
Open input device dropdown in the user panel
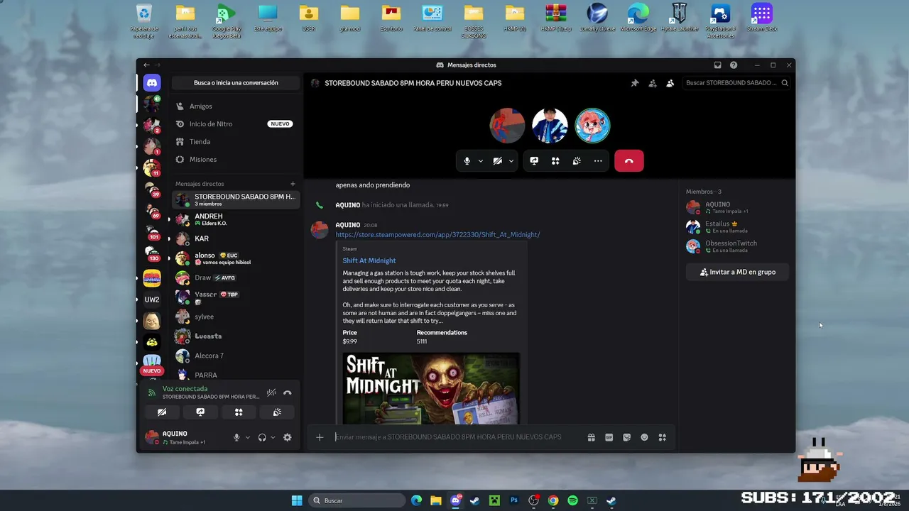tap(248, 437)
